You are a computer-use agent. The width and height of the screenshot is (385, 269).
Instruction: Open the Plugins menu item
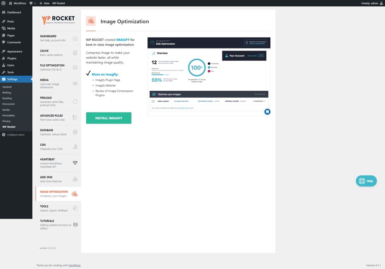click(x=16, y=58)
